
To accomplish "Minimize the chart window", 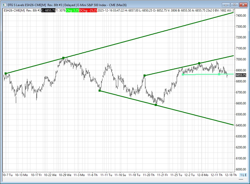I will (225, 5).
